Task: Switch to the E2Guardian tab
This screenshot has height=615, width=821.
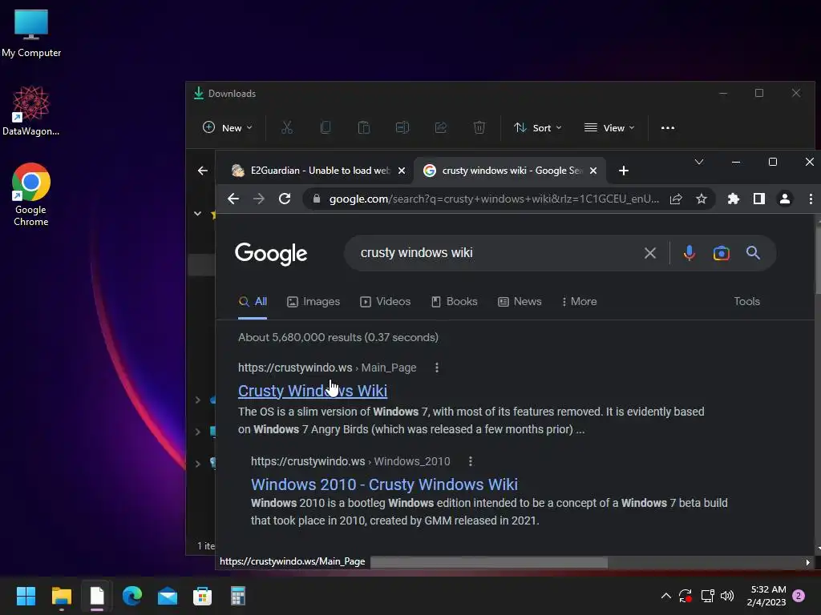Action: 319,171
